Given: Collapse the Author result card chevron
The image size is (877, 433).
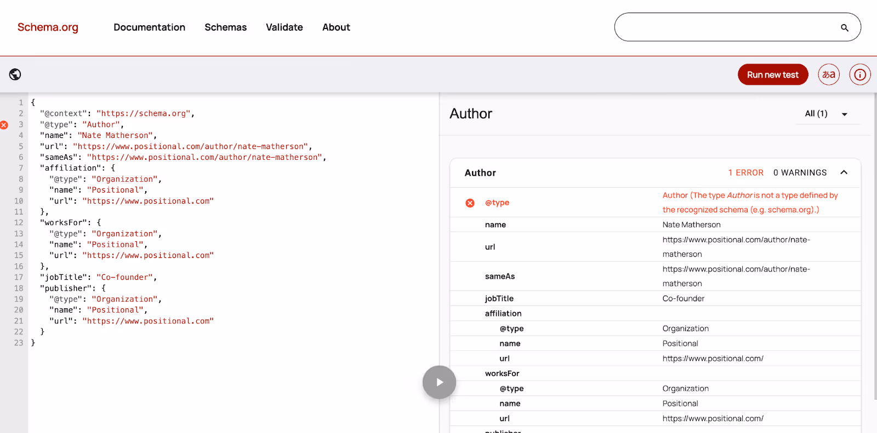Looking at the screenshot, I should click(844, 172).
